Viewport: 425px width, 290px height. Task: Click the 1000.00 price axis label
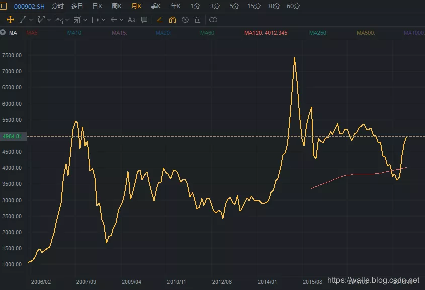point(12,264)
